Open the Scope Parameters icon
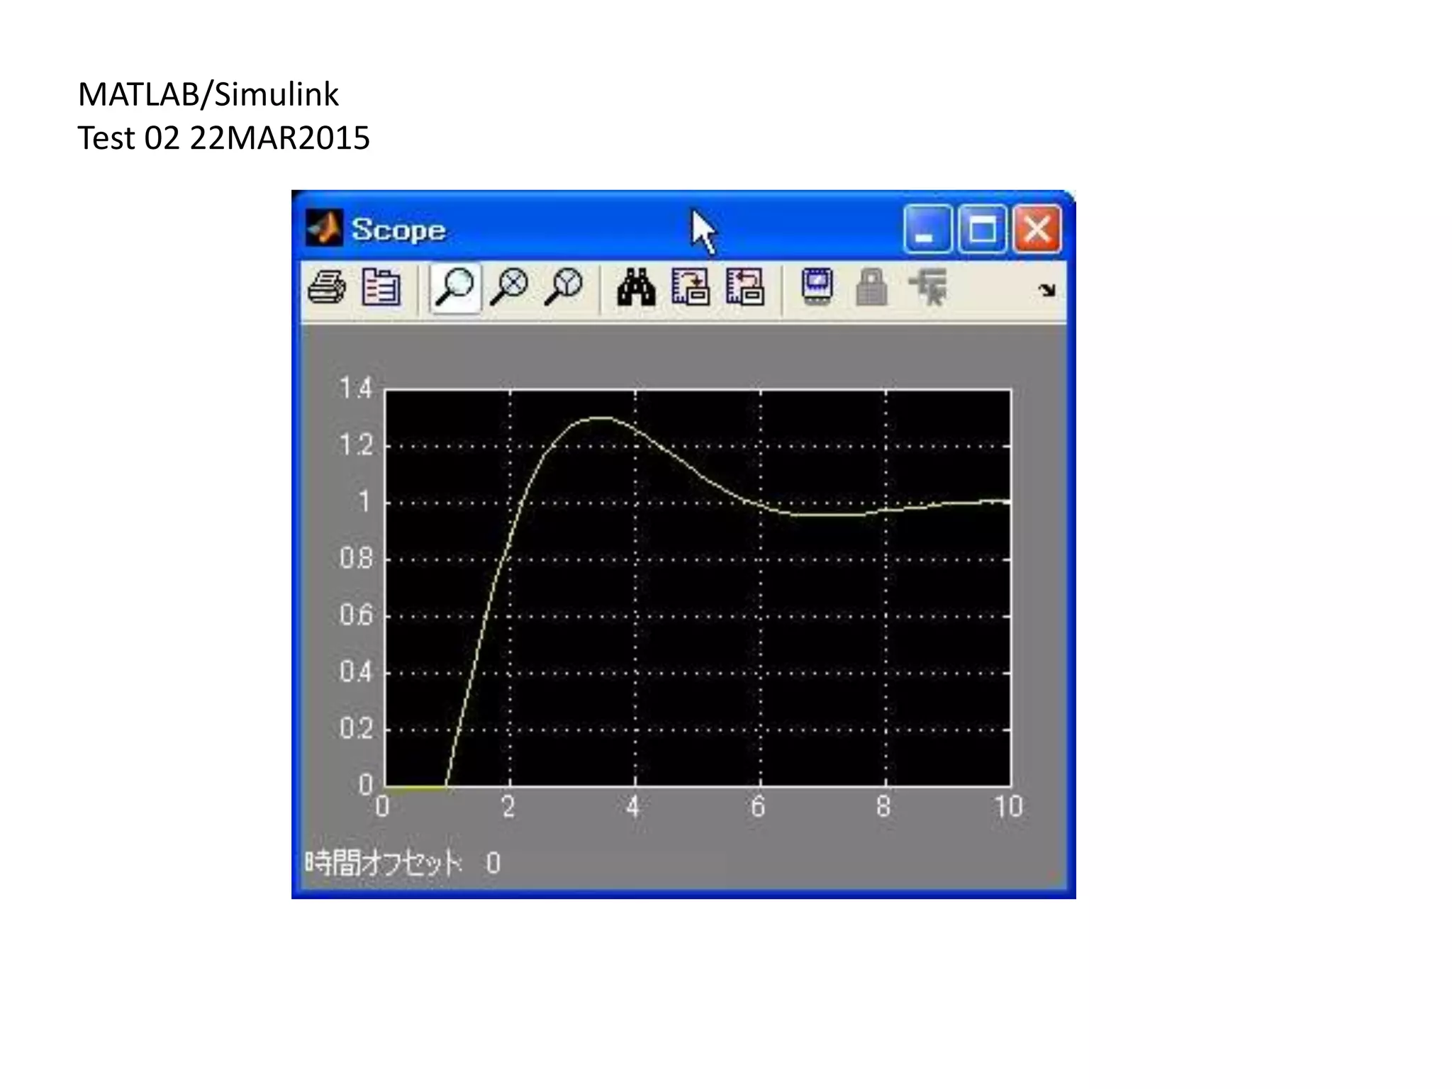Screen dimensions: 1452x1089 click(381, 287)
